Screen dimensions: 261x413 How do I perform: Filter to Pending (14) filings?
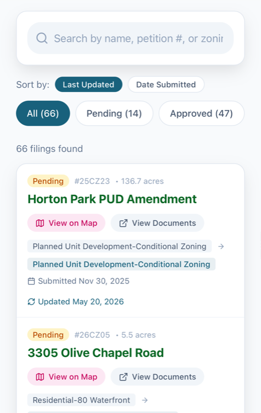click(114, 113)
